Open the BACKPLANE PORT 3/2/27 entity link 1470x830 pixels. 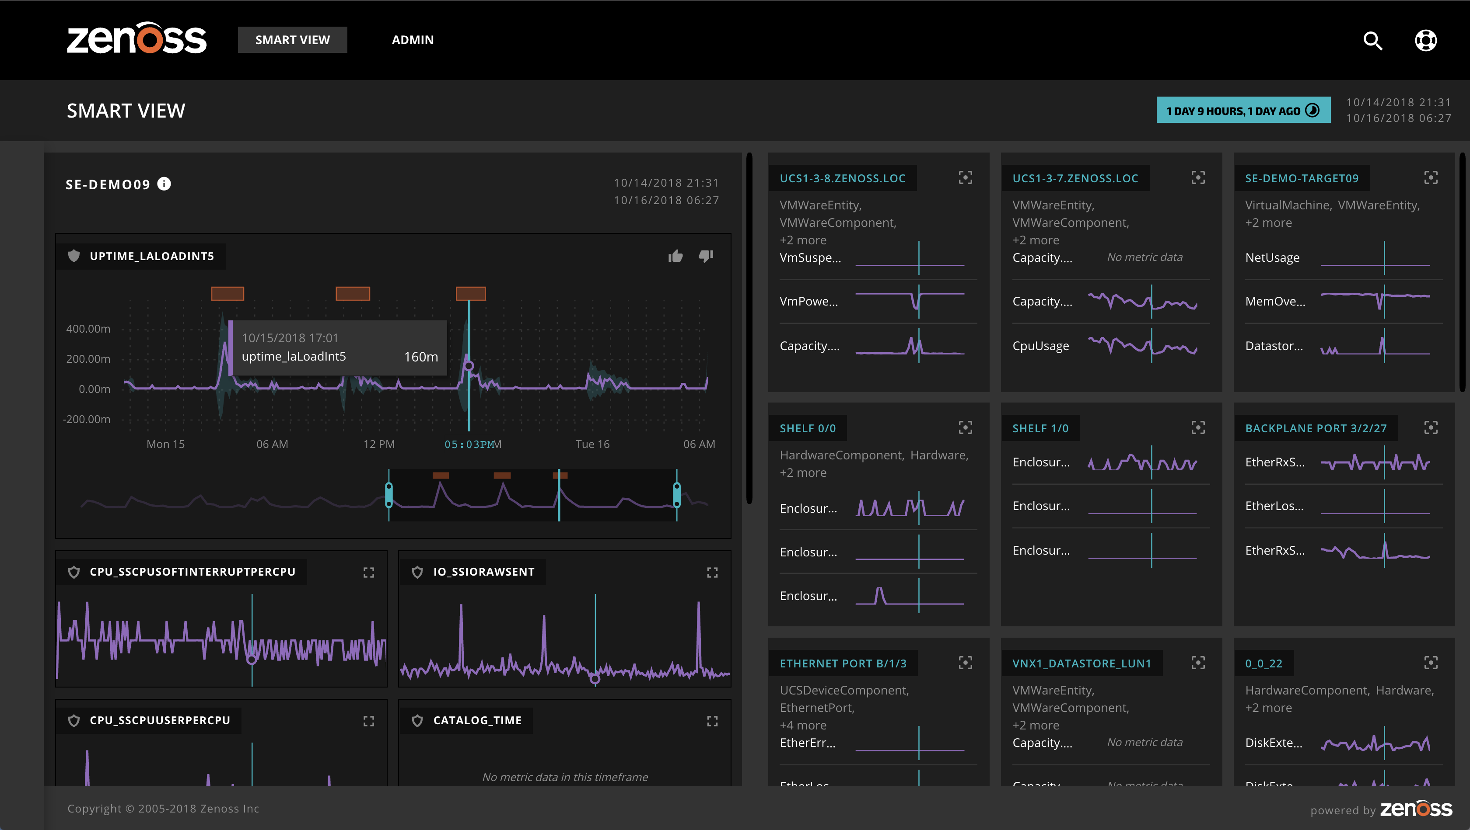tap(1316, 428)
